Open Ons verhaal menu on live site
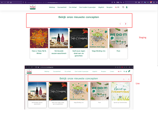 [68, 71]
